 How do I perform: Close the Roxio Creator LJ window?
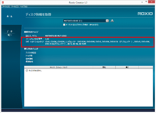151,2
